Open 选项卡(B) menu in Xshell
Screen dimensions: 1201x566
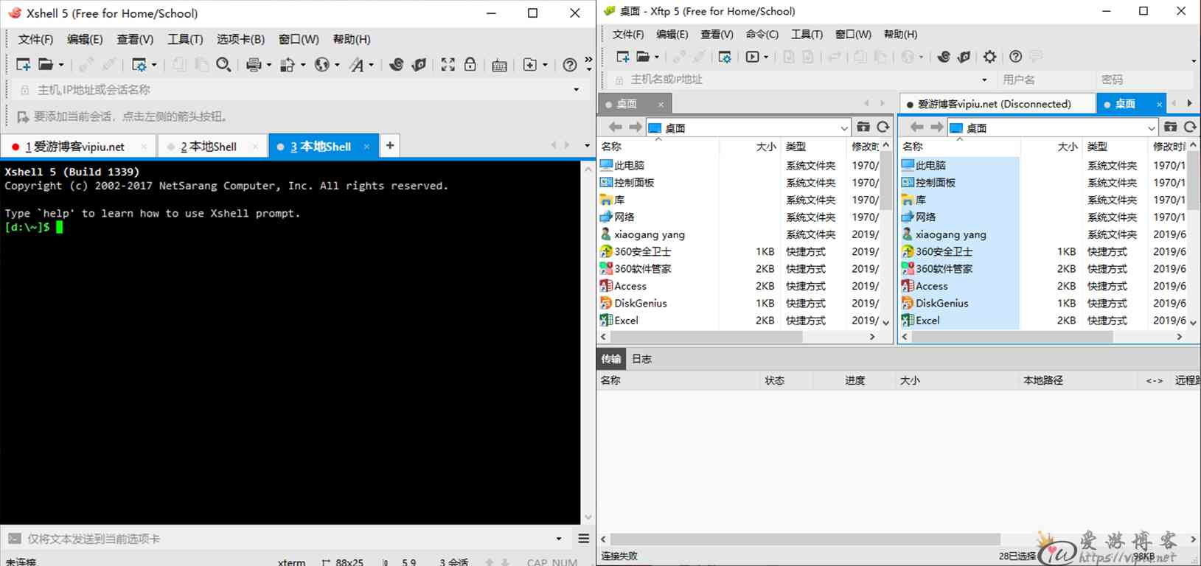[240, 39]
